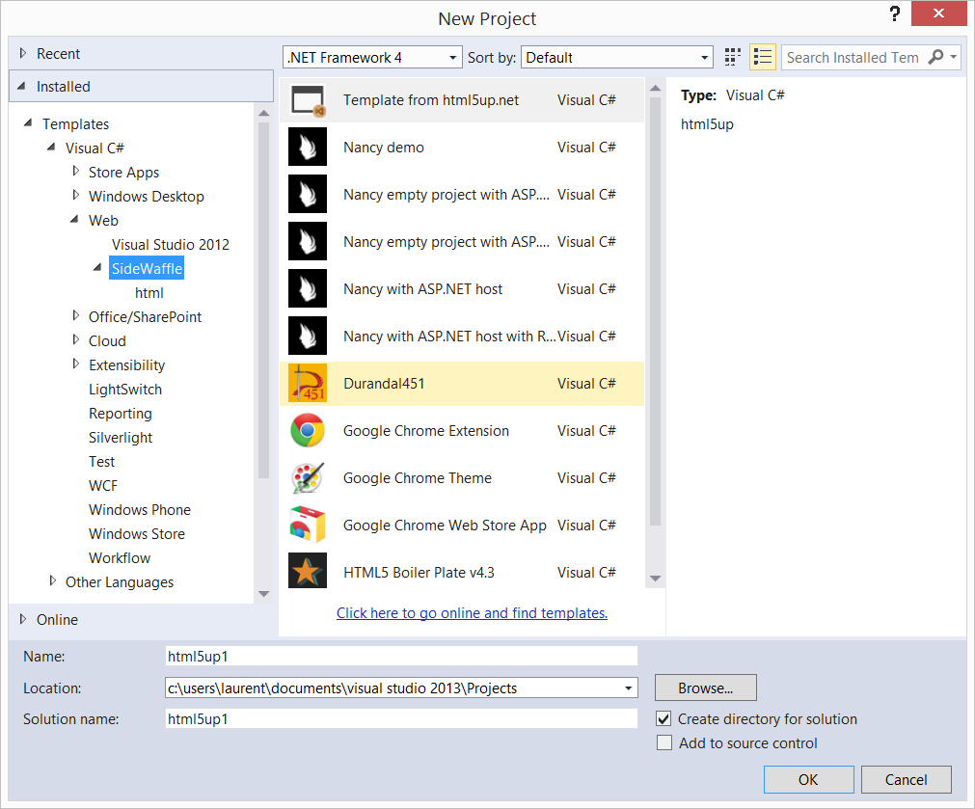Click template list scrollbar down arrow
Image resolution: width=975 pixels, height=809 pixels.
click(656, 579)
